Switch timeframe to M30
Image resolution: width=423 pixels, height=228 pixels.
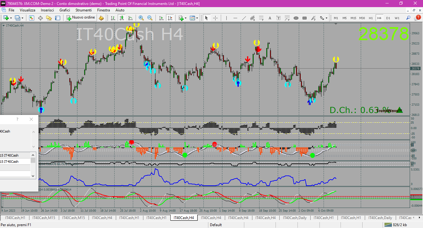click(x=362, y=18)
